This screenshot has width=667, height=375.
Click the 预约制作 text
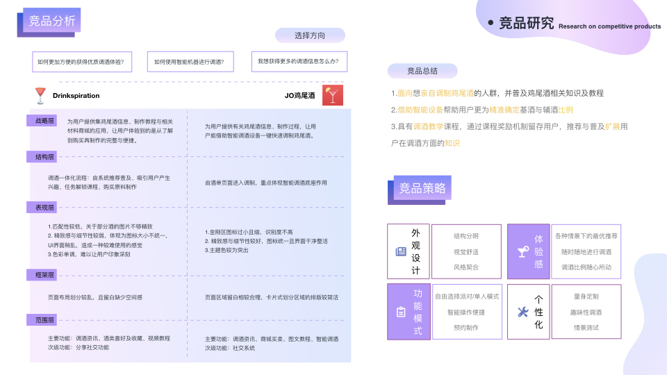[x=466, y=327]
